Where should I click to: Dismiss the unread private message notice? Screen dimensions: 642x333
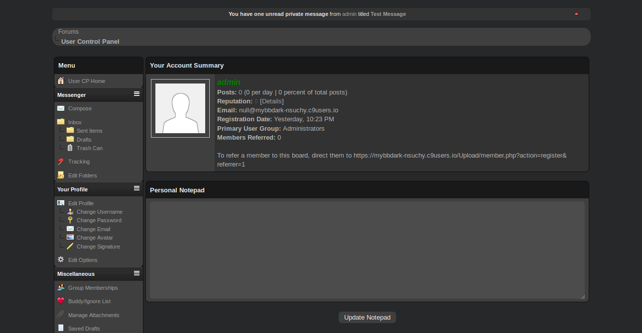coord(577,14)
